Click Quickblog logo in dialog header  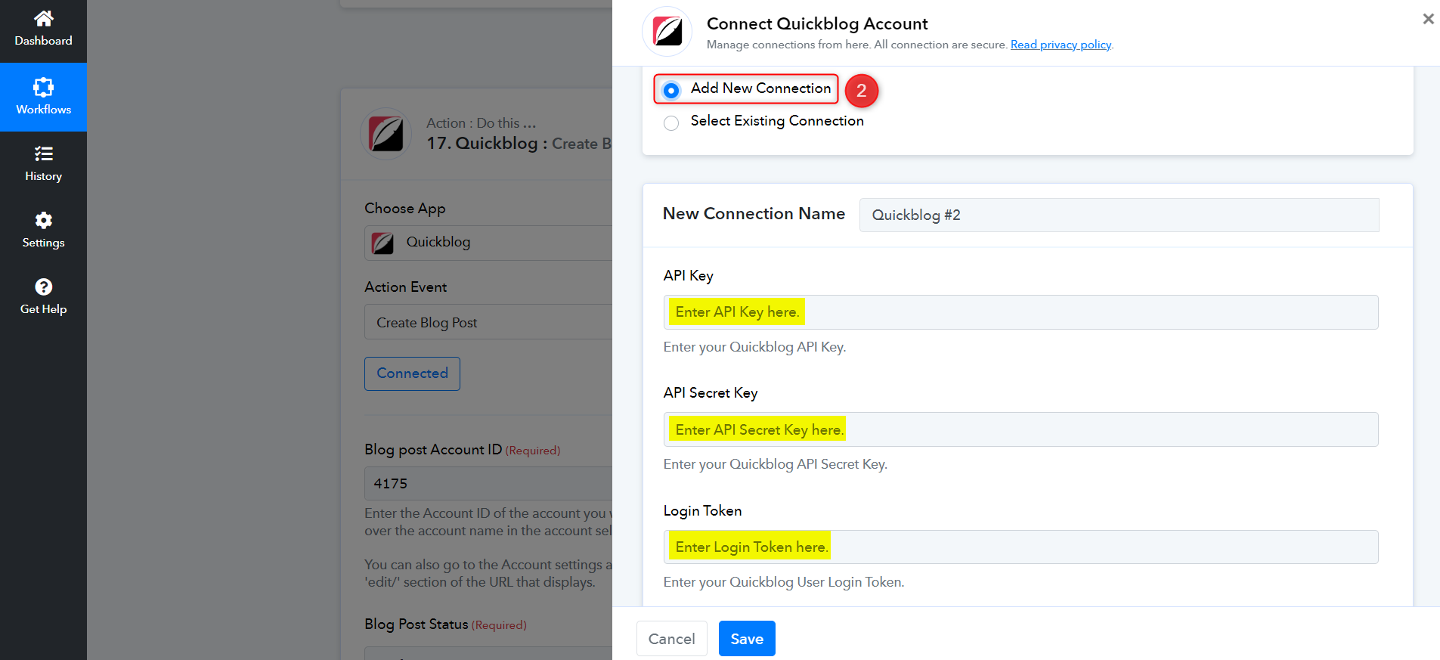coord(667,32)
